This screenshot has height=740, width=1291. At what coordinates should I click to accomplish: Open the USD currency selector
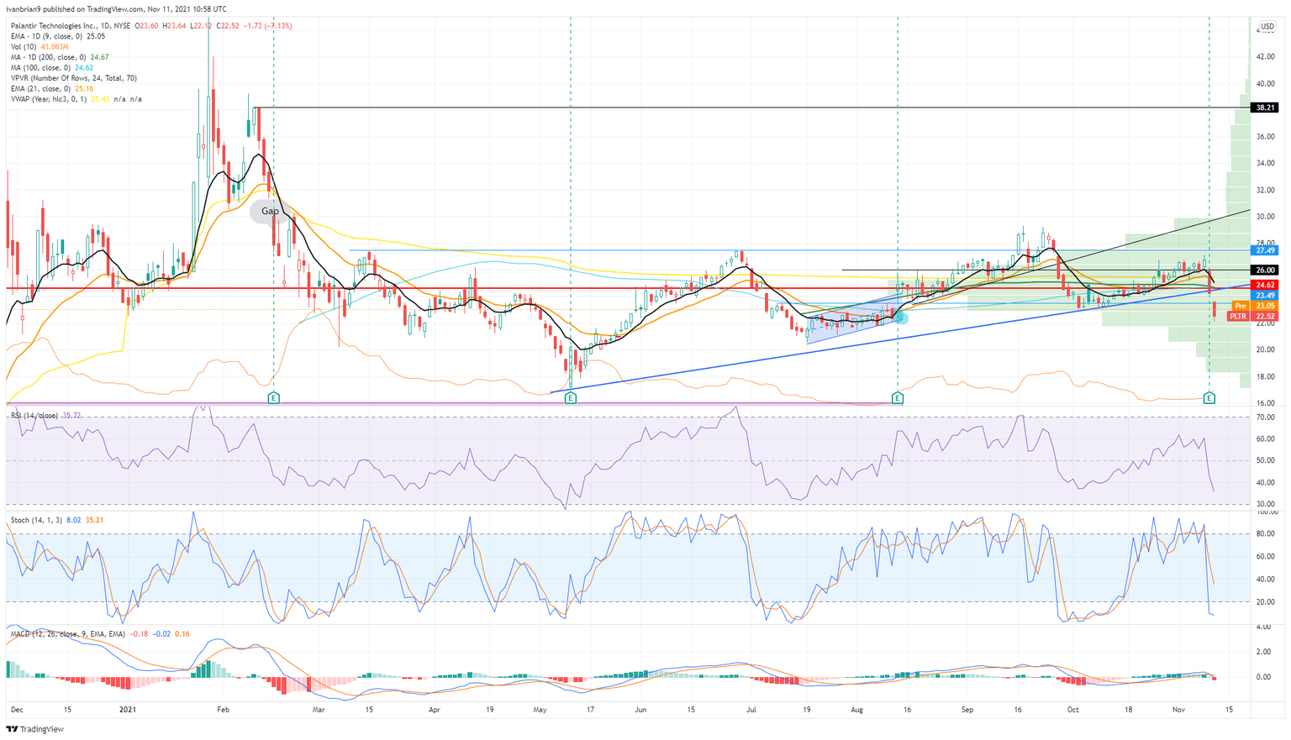(1267, 27)
